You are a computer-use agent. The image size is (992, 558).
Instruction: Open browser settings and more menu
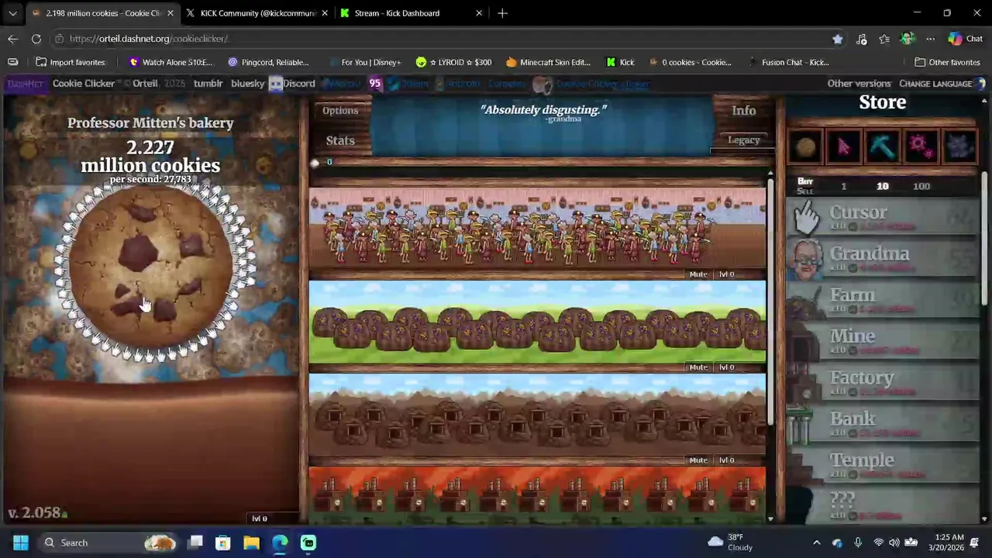(930, 39)
